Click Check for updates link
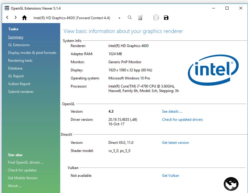 pyautogui.click(x=22, y=170)
